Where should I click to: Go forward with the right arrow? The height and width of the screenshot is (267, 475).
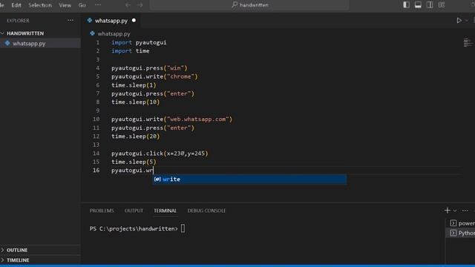coord(140,5)
